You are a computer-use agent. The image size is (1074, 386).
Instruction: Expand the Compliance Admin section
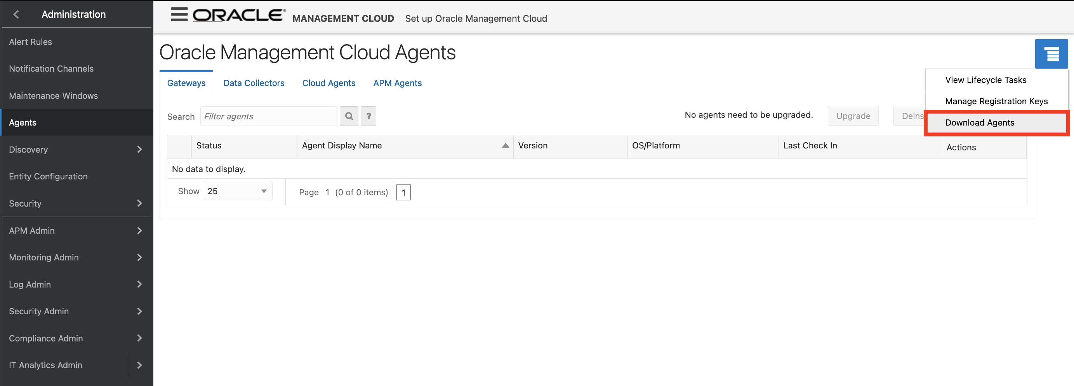coord(139,338)
